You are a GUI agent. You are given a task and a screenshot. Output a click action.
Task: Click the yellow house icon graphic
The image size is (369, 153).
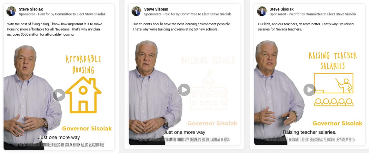pyautogui.click(x=83, y=95)
